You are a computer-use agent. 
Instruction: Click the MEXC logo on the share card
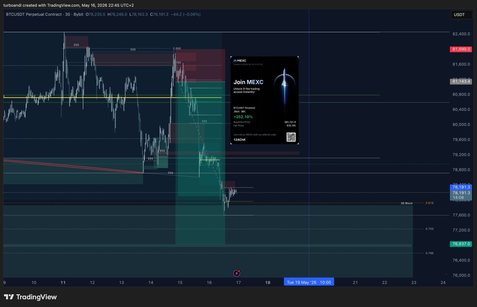tap(240, 61)
